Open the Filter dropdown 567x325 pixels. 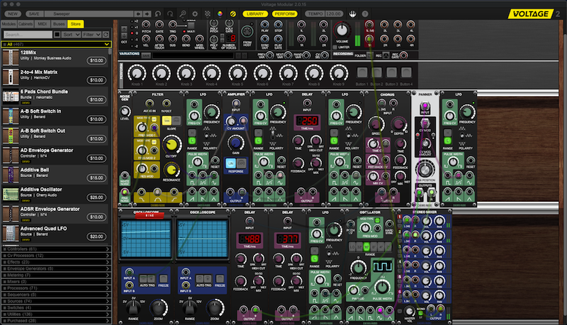click(91, 34)
